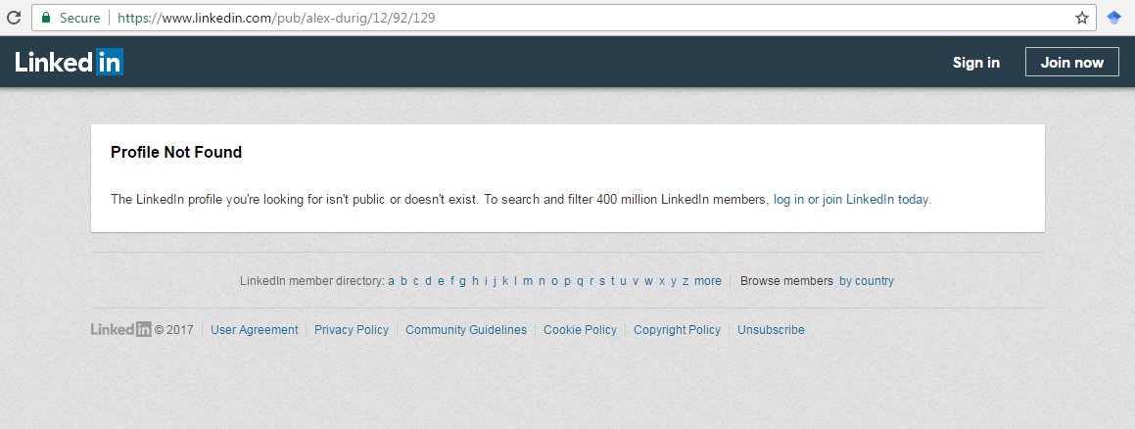The width and height of the screenshot is (1135, 429).
Task: Open the Privacy Policy link
Action: tap(352, 330)
